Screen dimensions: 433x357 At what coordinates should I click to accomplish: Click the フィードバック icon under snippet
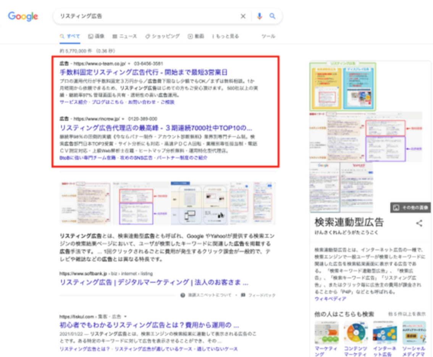tap(243, 295)
